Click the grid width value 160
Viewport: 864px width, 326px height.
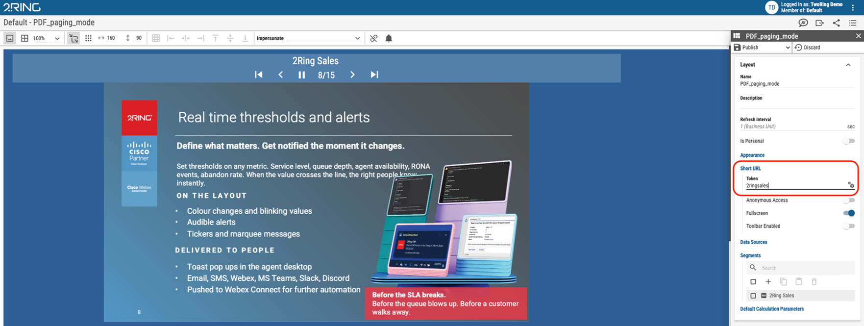point(111,38)
